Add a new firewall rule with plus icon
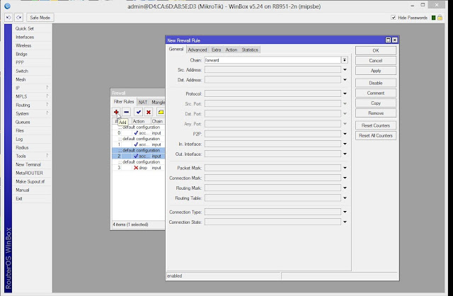 116,112
